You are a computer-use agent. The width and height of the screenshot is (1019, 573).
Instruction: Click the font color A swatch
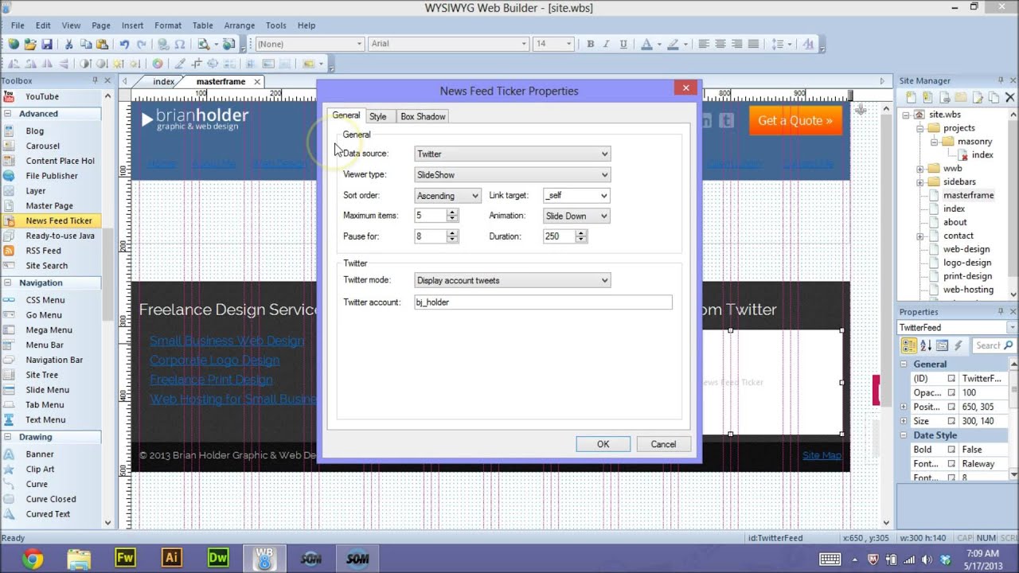(646, 45)
